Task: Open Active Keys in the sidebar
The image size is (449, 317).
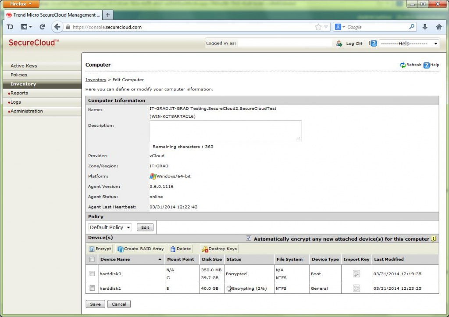Action: [x=24, y=66]
